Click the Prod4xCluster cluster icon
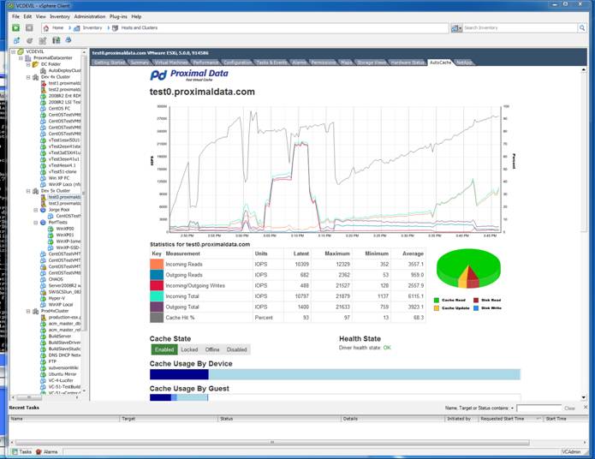 (36, 311)
